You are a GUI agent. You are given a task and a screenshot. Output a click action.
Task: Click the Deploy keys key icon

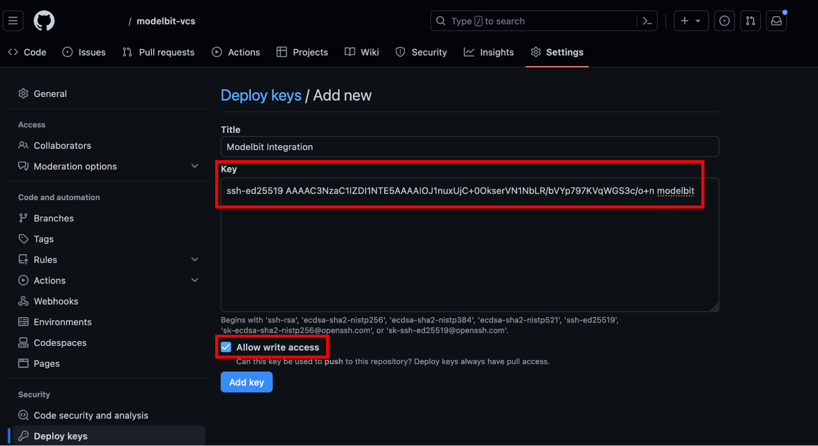24,436
